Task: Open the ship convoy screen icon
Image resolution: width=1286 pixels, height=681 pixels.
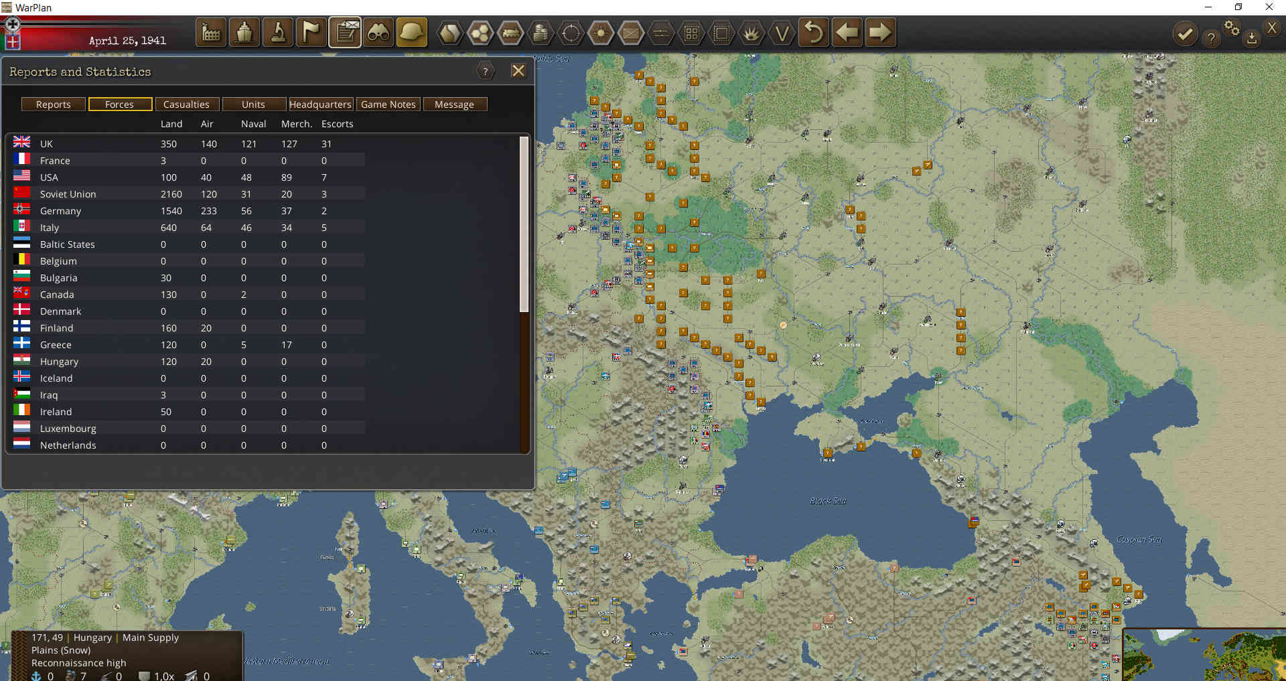Action: point(244,32)
